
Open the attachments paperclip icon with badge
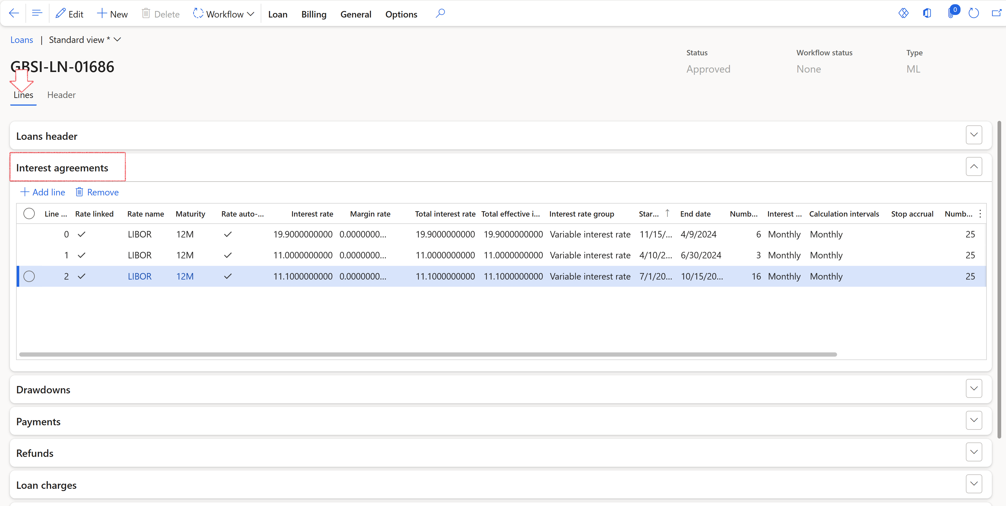951,13
